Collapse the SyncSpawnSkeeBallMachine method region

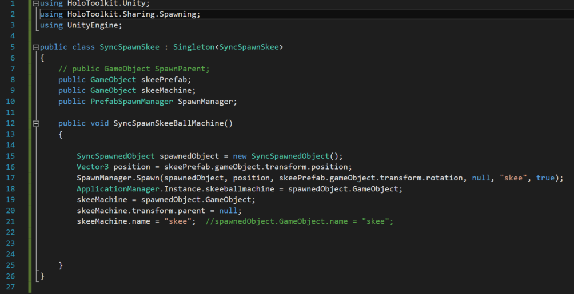pos(36,123)
